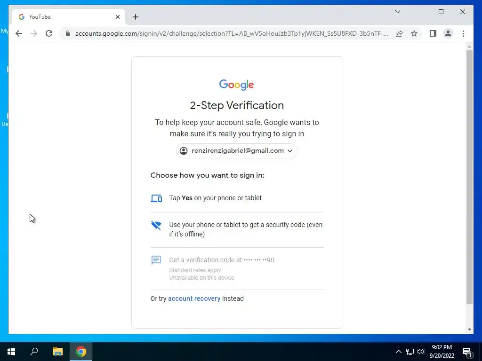Open Windows search from the taskbar
Screen dimensions: 482x361
click(34, 352)
